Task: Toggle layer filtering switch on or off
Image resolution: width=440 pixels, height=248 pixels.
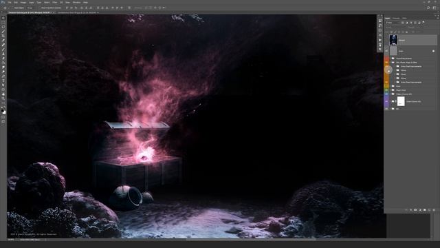Action: pos(423,23)
